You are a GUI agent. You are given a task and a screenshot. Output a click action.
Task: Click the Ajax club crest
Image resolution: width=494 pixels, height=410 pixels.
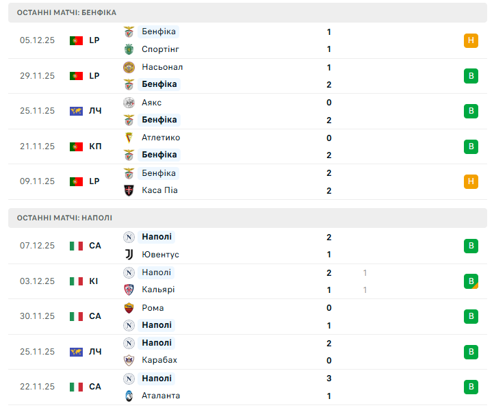[x=129, y=103]
